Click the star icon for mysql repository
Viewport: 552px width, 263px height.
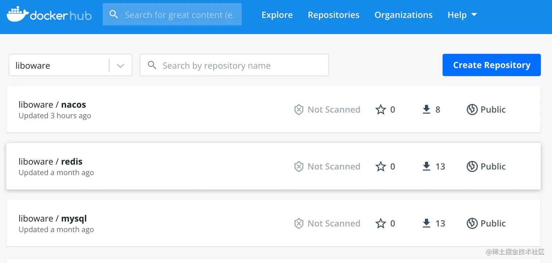(381, 224)
